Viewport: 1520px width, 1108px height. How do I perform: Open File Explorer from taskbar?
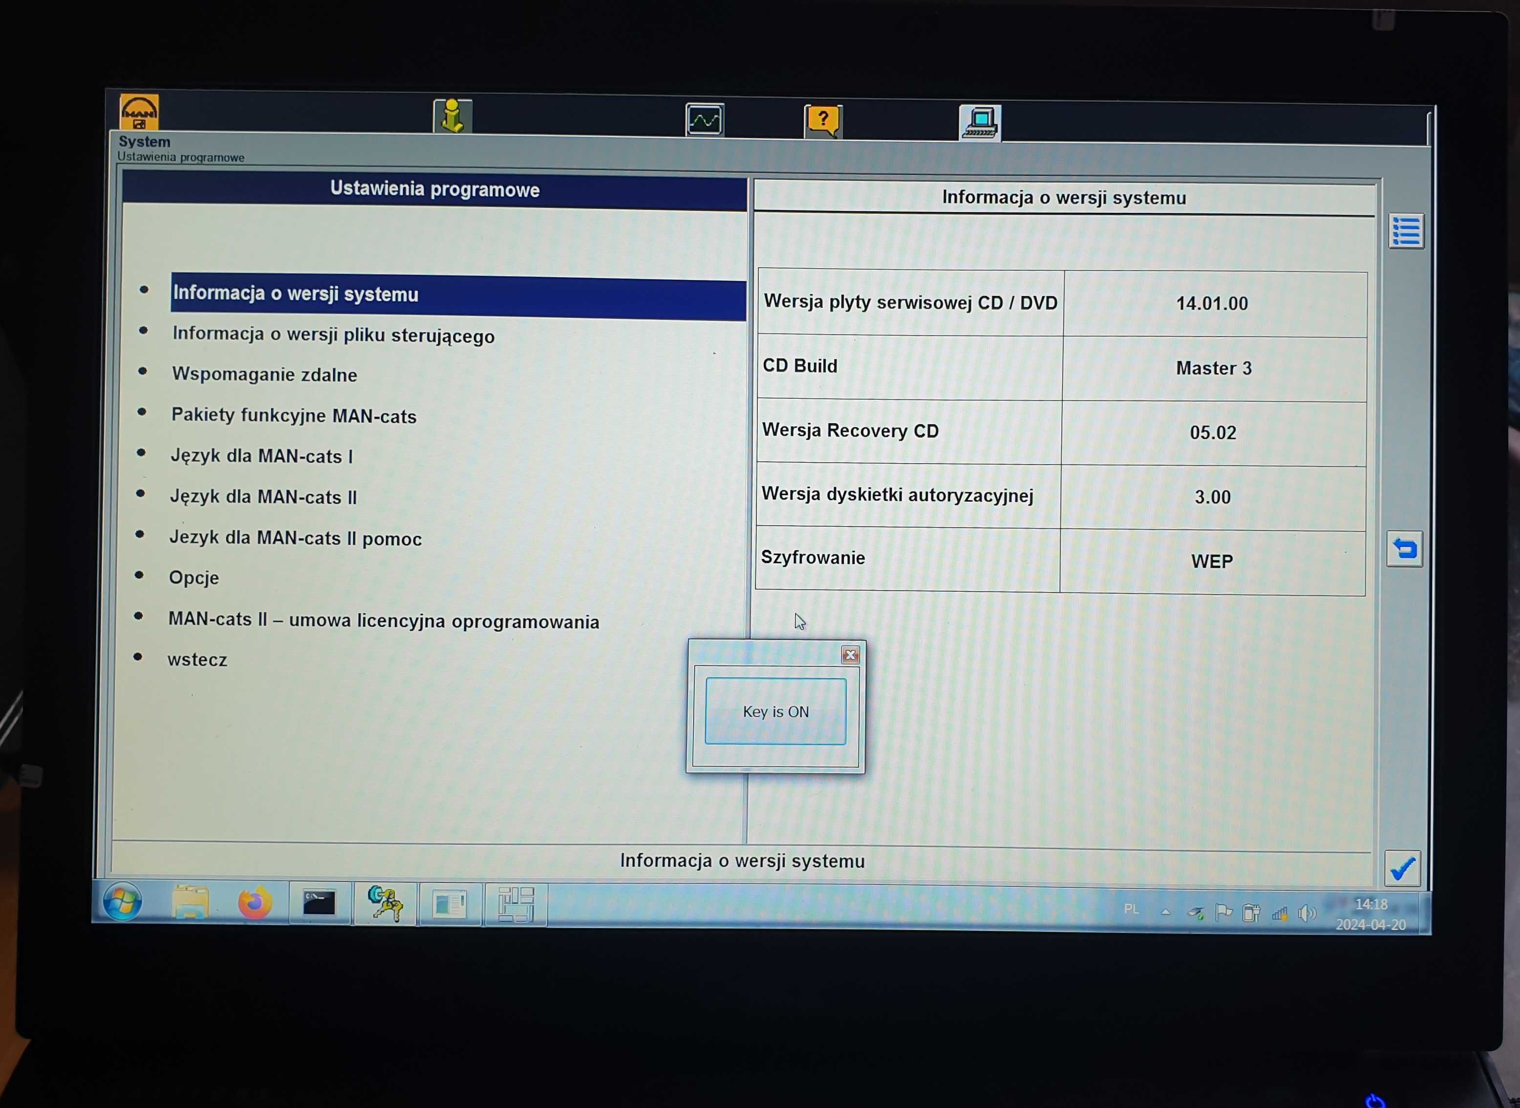(x=191, y=902)
